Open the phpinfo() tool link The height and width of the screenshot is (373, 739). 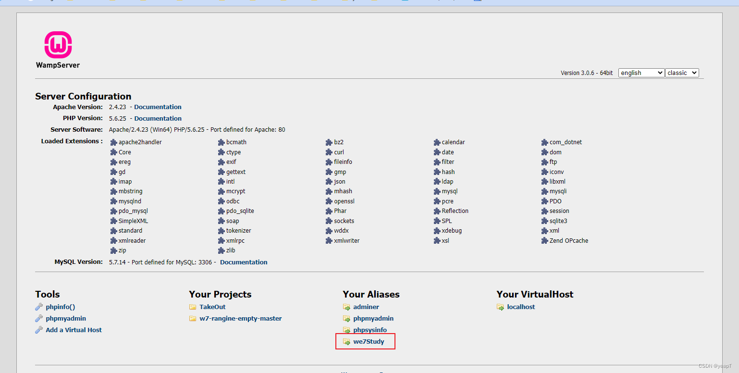[x=61, y=307]
